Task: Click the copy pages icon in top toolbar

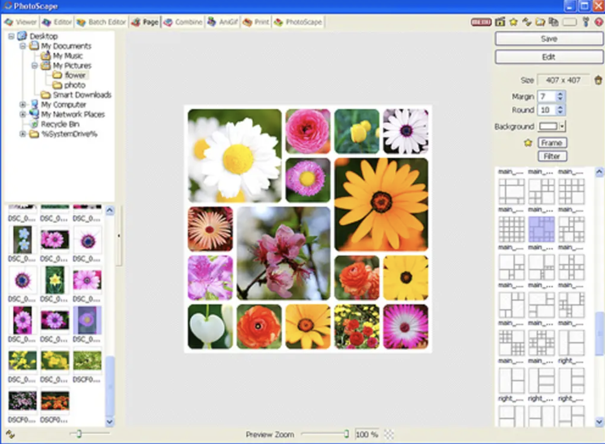Action: coord(554,22)
